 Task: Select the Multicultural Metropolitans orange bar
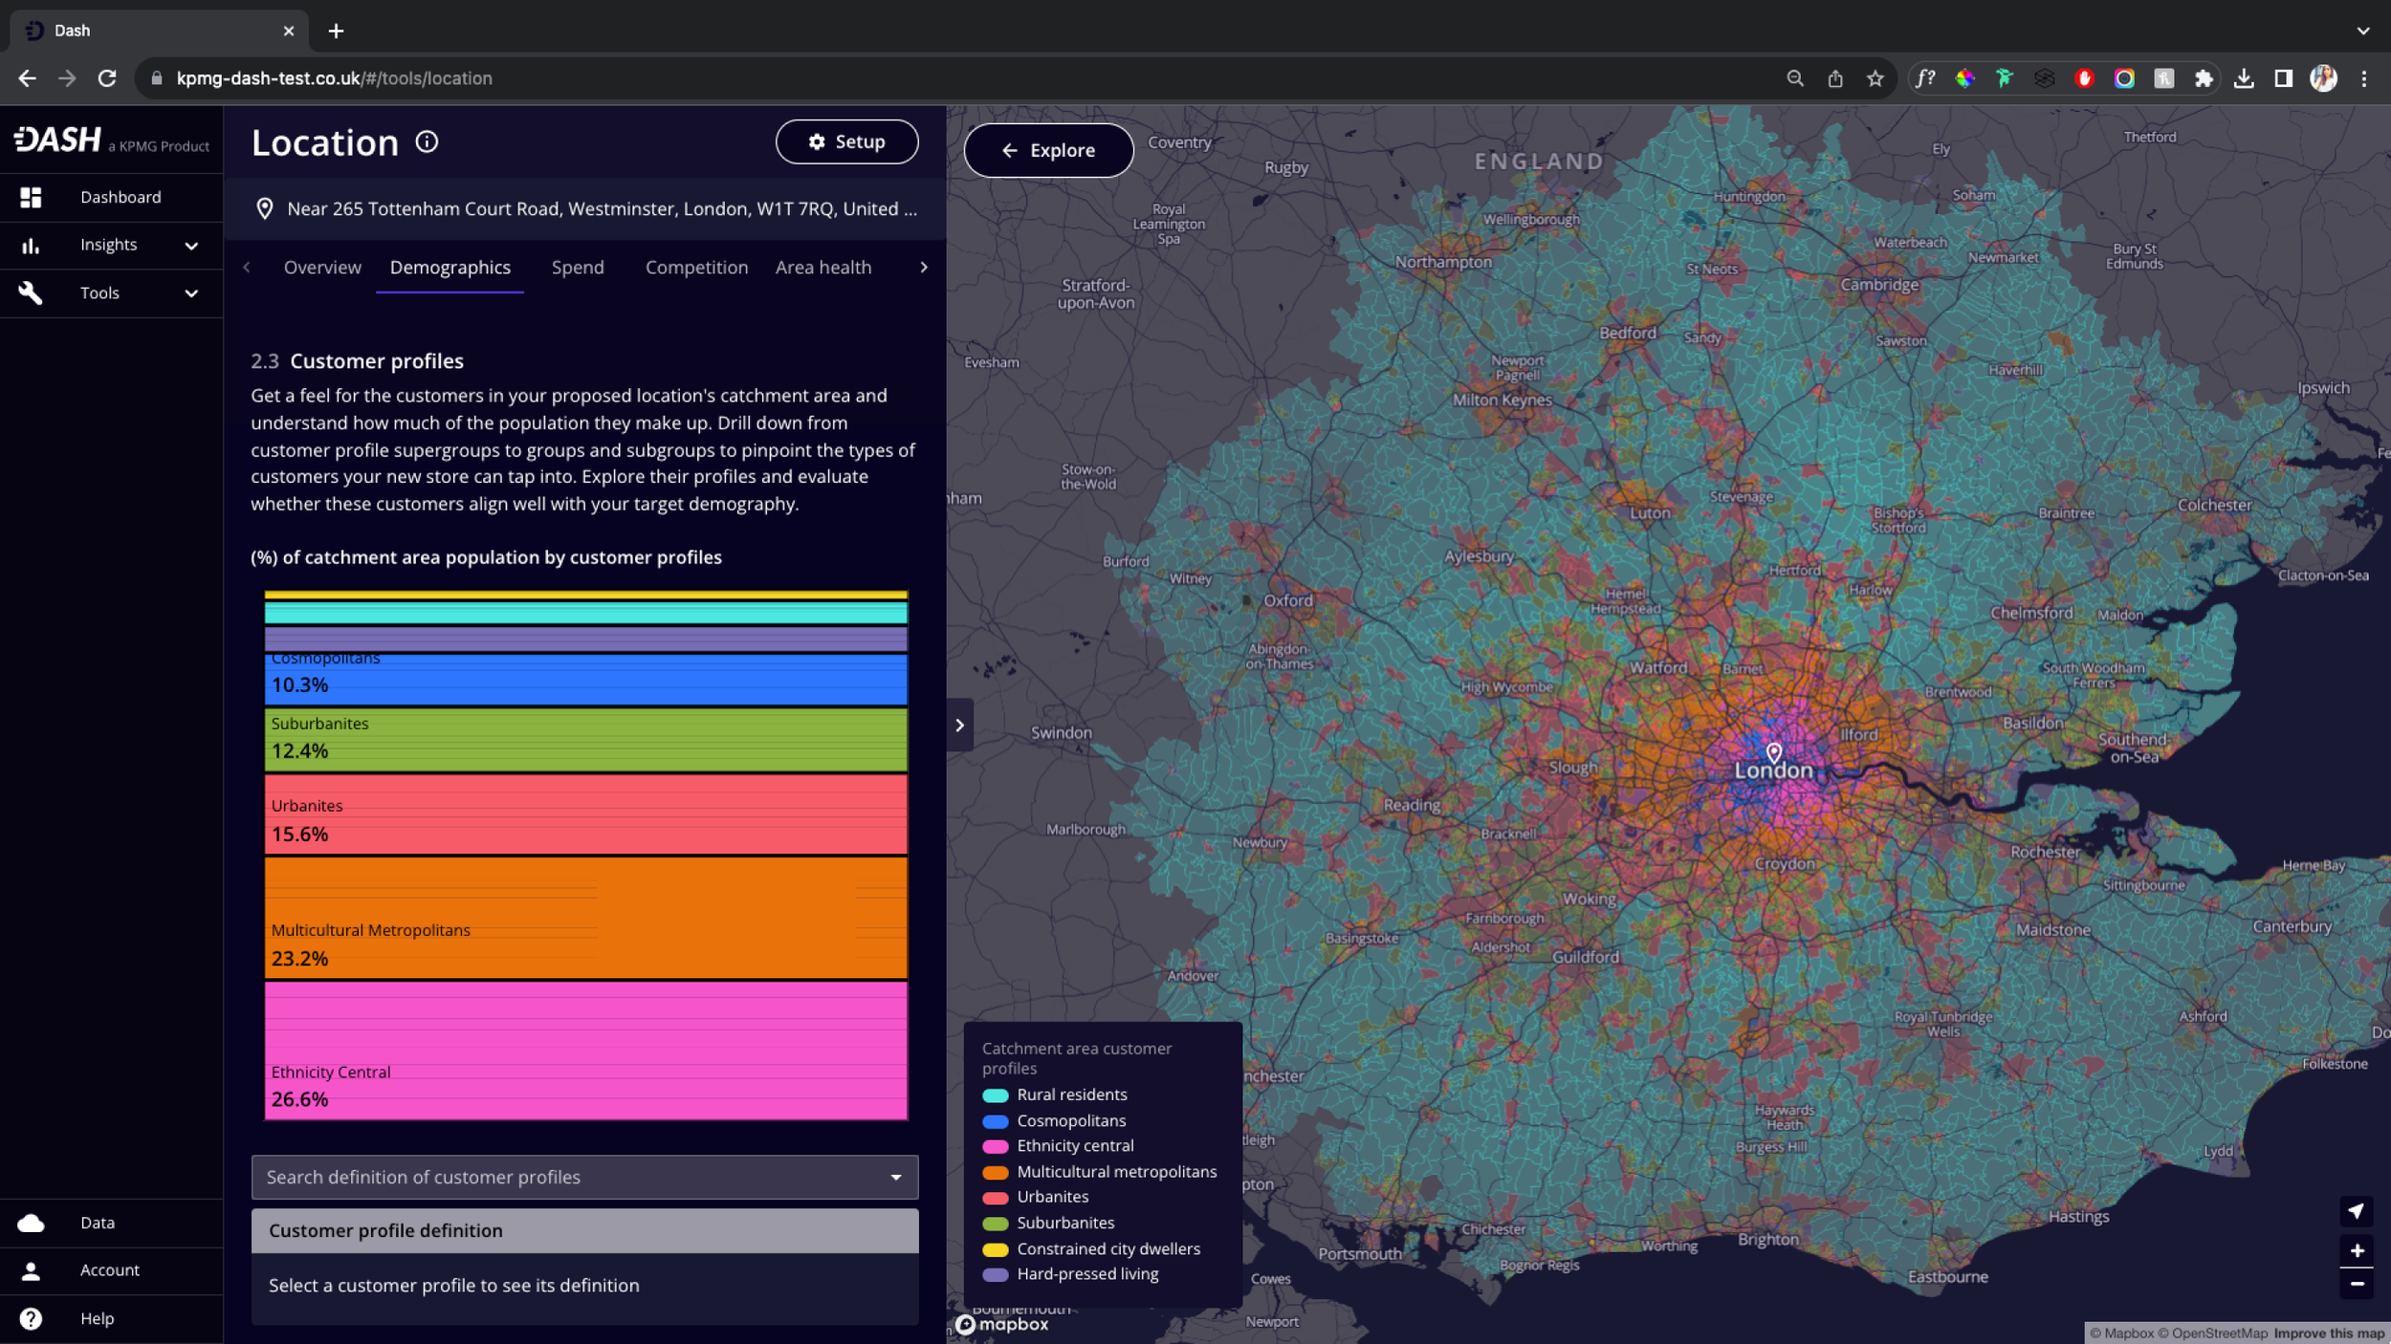[585, 917]
